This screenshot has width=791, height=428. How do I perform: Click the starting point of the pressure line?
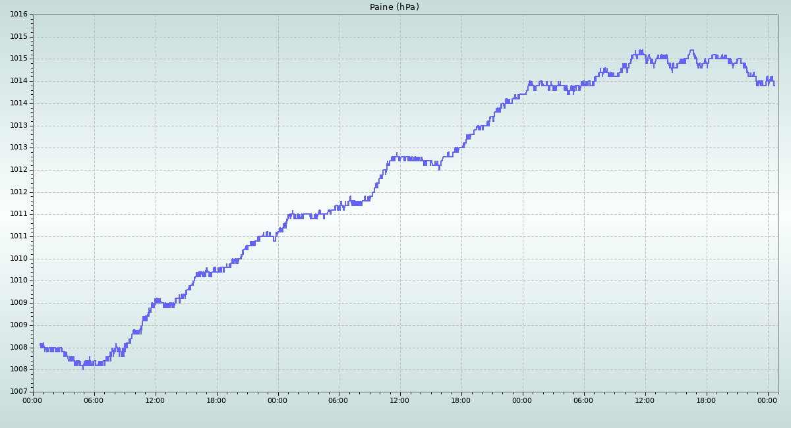41,344
